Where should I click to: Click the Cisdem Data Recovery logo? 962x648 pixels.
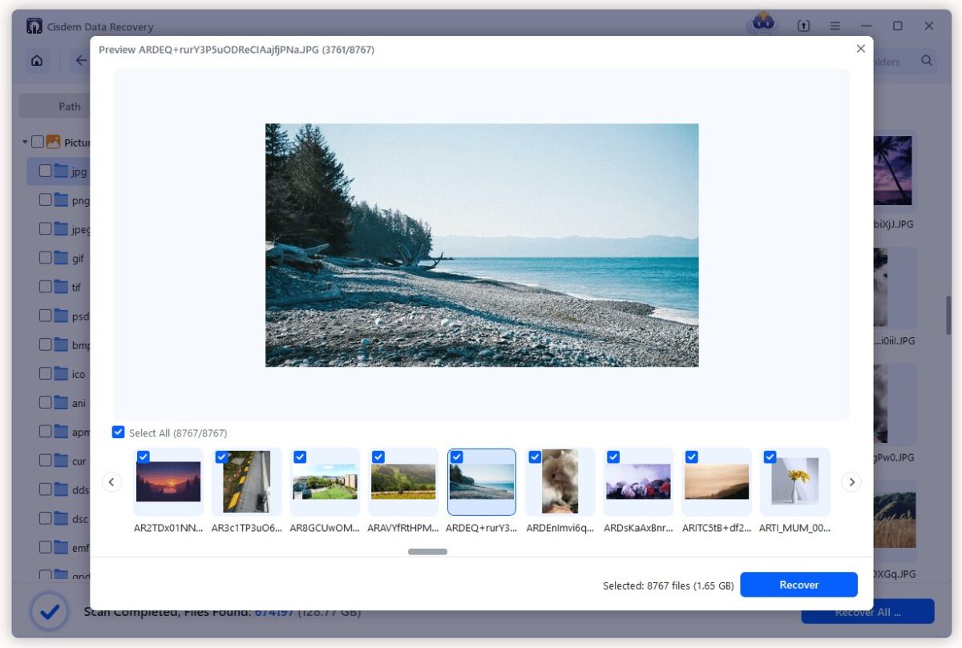(x=33, y=26)
